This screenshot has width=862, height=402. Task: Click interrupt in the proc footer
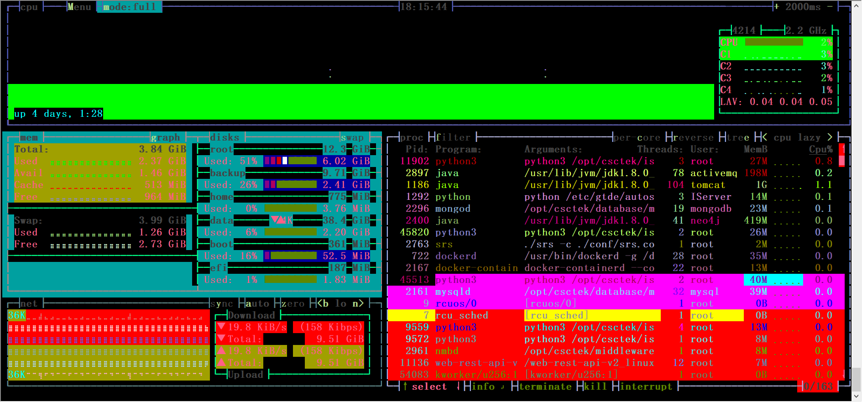646,386
